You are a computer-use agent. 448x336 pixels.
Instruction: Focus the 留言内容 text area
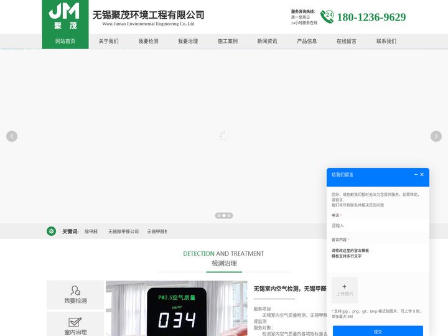(378, 259)
